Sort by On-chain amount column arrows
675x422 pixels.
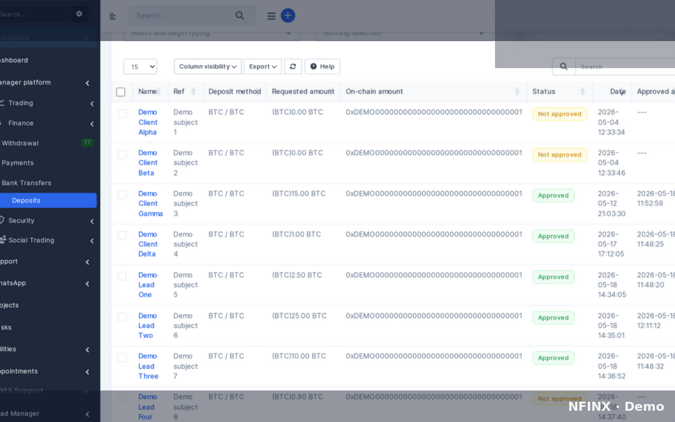coord(517,92)
